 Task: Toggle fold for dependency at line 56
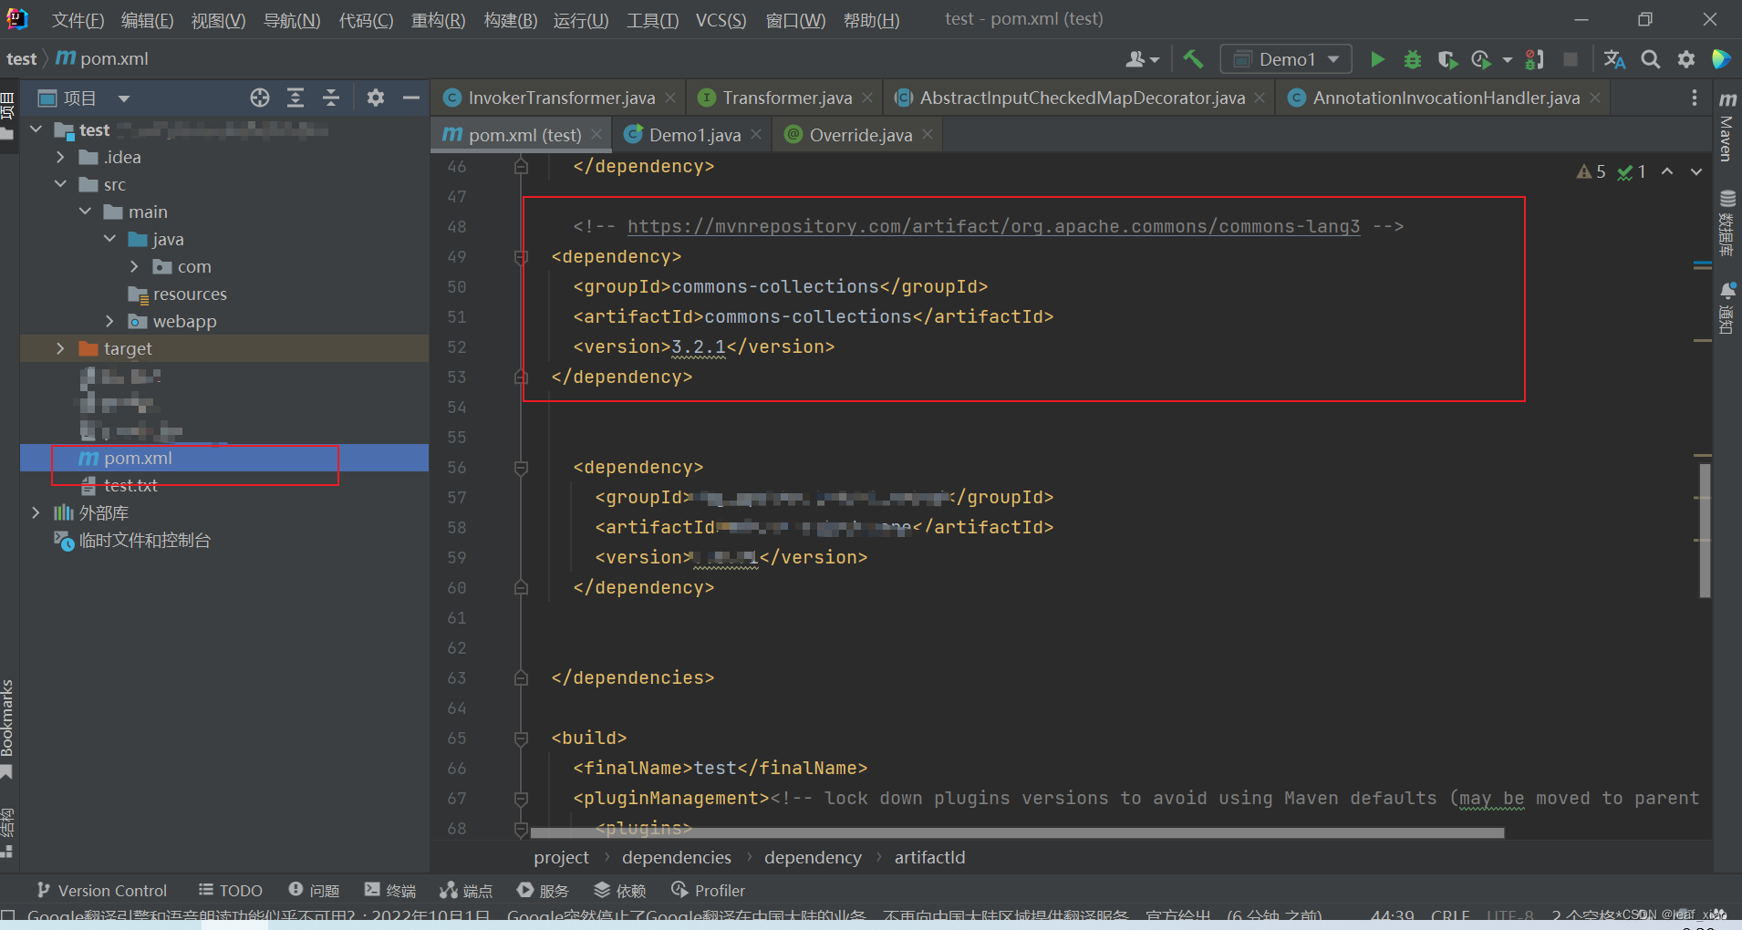521,468
